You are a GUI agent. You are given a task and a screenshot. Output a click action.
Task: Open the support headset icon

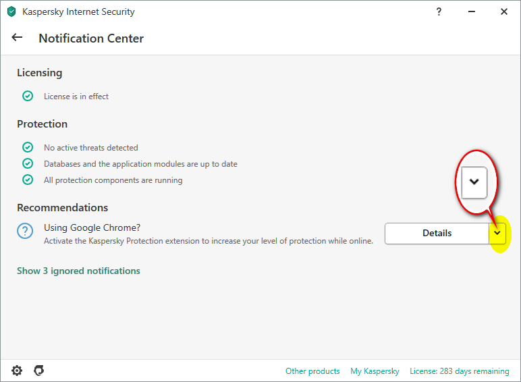click(x=39, y=371)
